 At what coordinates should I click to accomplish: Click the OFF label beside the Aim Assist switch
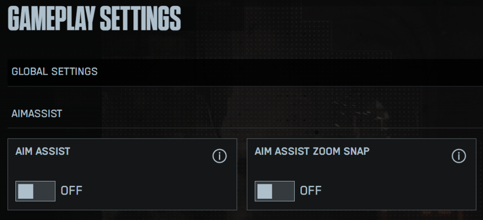point(71,191)
